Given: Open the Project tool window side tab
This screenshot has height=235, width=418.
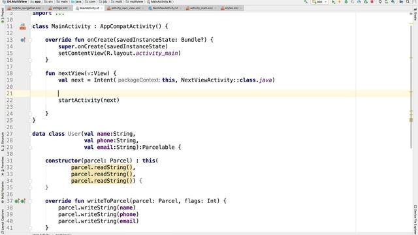Looking at the screenshot, I should pyautogui.click(x=3, y=15).
